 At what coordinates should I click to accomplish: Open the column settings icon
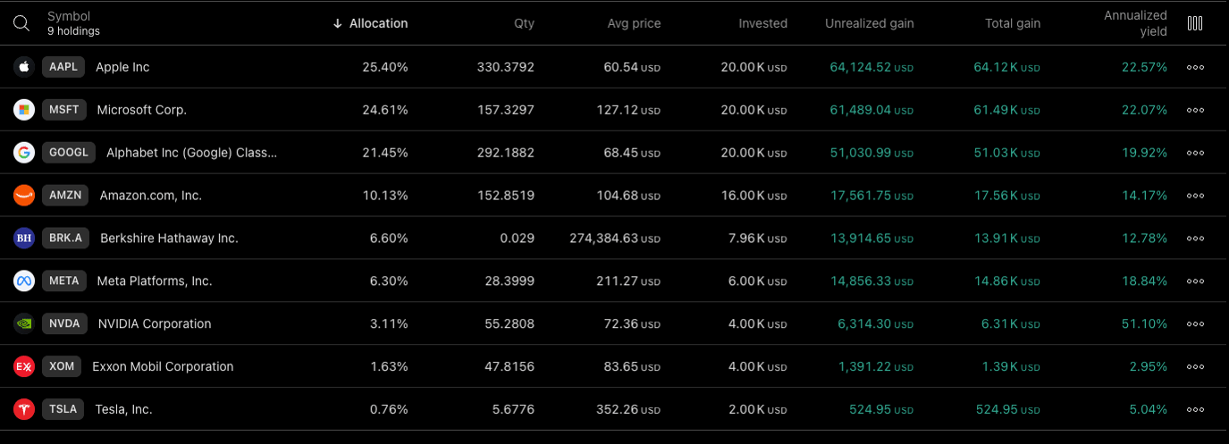tap(1195, 23)
